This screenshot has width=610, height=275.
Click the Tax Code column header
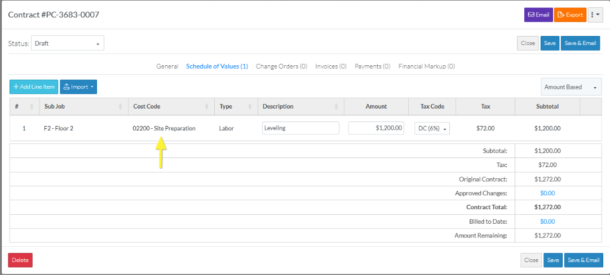(x=432, y=107)
